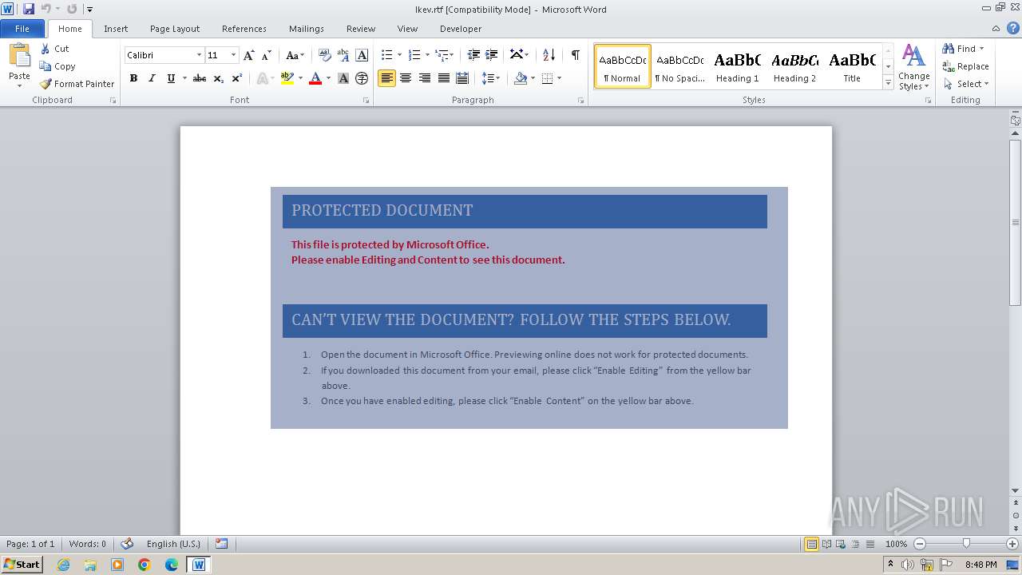Image resolution: width=1022 pixels, height=575 pixels.
Task: Click the Text Highlight Color icon
Action: click(x=287, y=78)
